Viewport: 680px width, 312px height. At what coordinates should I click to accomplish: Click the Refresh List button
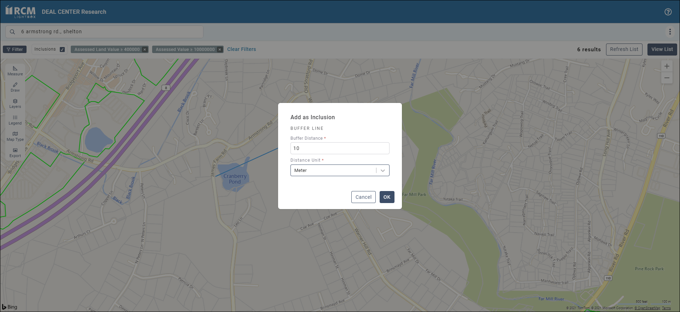(x=624, y=49)
